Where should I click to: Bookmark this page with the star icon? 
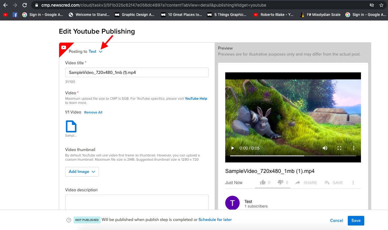381,5
